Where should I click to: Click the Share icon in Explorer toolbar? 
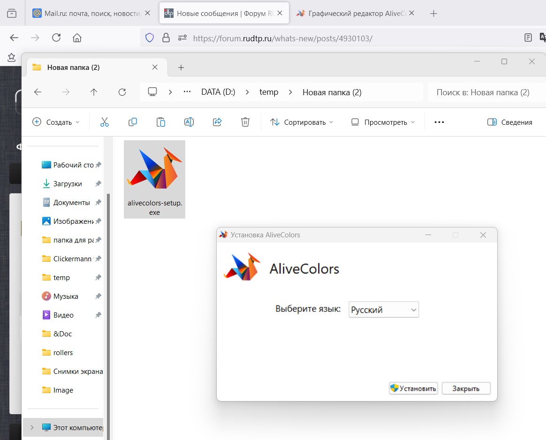coord(217,122)
